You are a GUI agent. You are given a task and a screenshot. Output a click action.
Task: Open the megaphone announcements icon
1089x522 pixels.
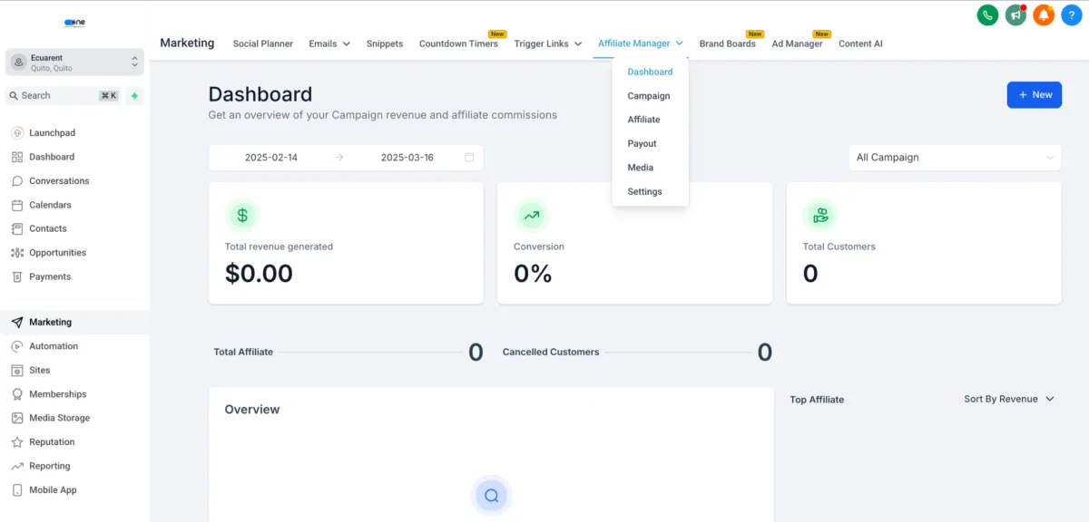coord(1015,14)
